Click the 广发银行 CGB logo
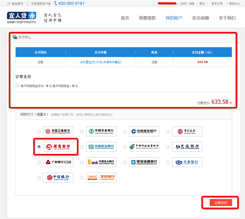 [x=58, y=162]
